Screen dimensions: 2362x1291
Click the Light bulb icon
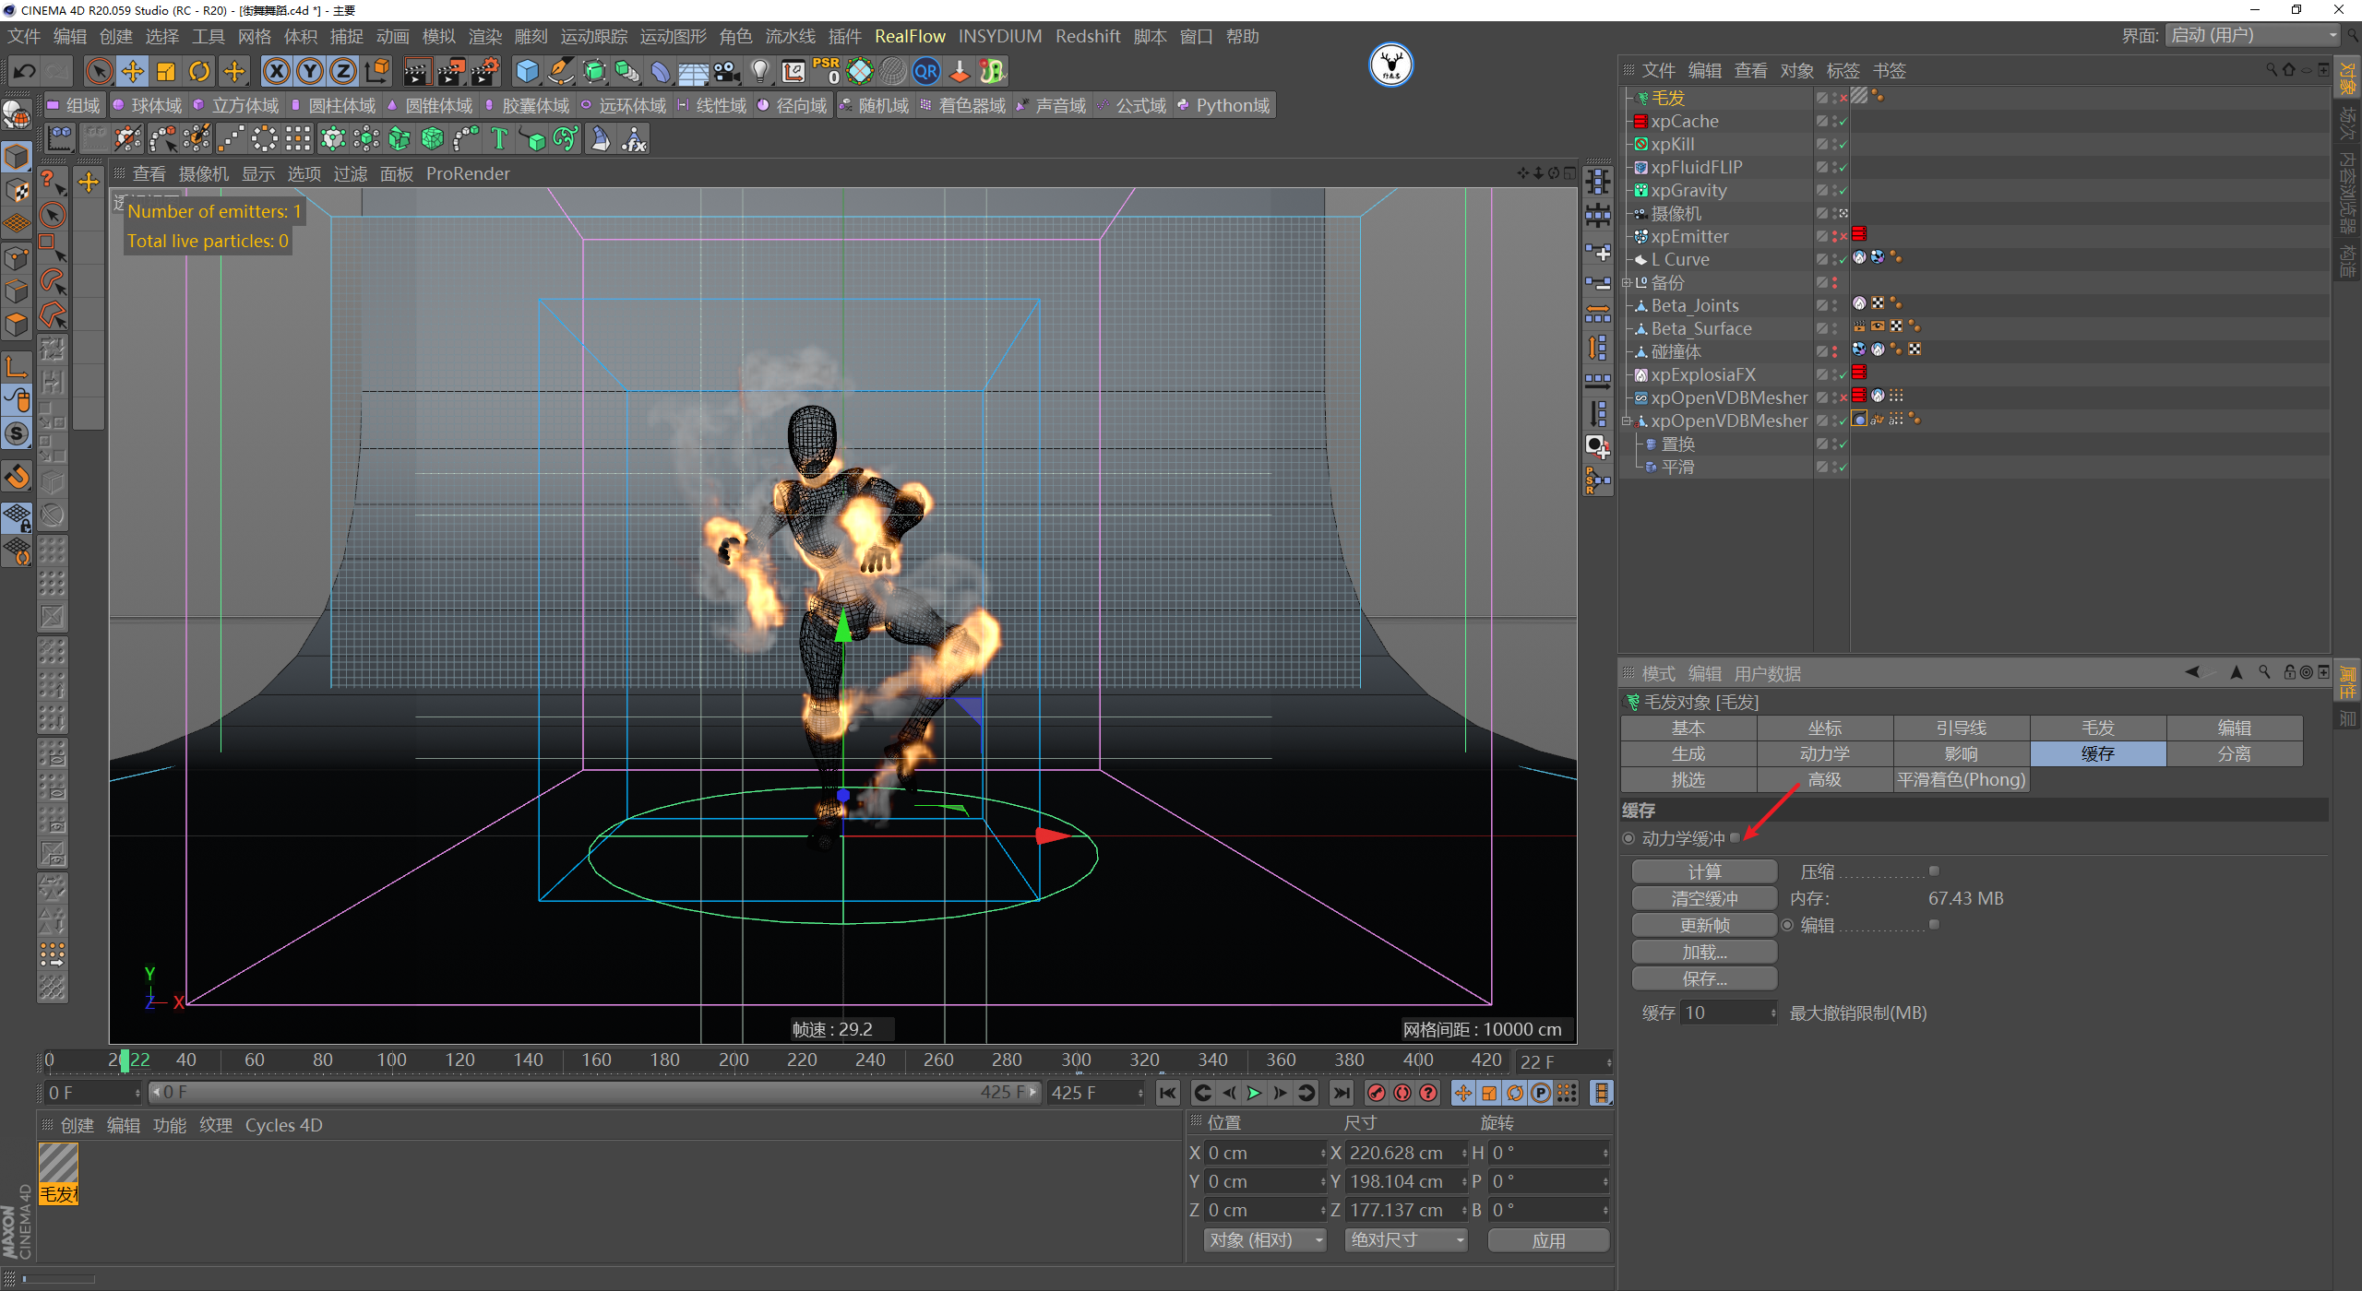click(x=759, y=71)
